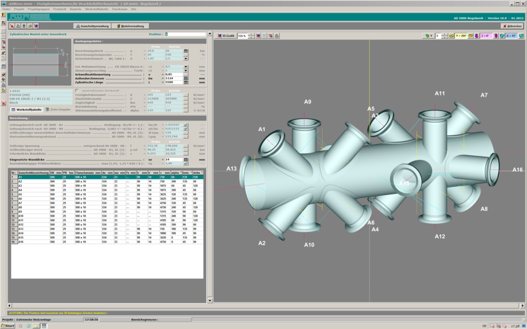Image resolution: width=527 pixels, height=329 pixels.
Task: Click the 3D-Grafik button
Action: coord(227,36)
